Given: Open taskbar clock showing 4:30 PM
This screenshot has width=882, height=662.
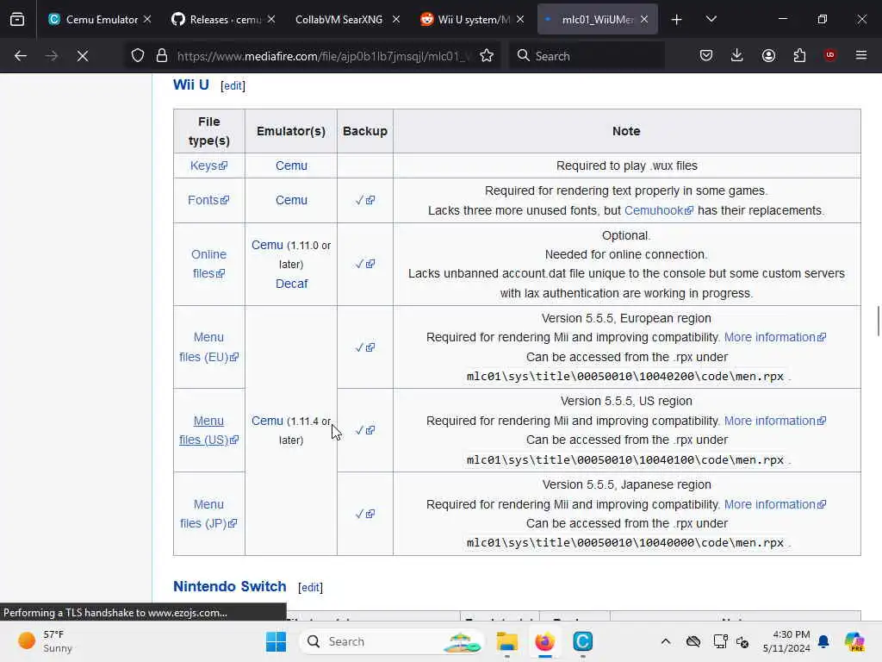Looking at the screenshot, I should click(x=786, y=641).
